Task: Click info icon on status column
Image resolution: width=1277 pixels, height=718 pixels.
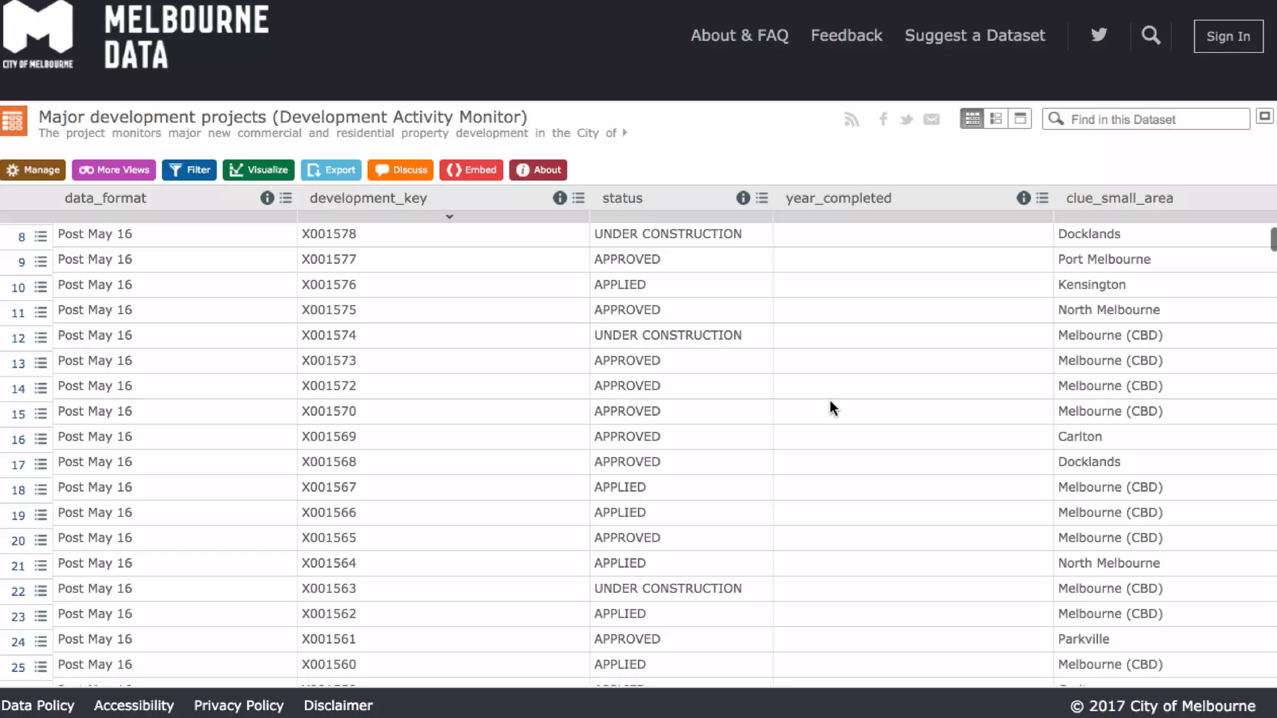Action: (x=743, y=198)
